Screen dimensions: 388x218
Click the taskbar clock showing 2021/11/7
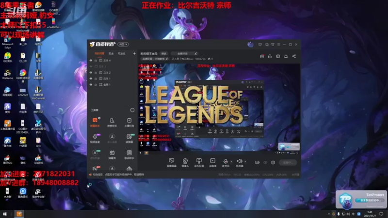(370, 214)
